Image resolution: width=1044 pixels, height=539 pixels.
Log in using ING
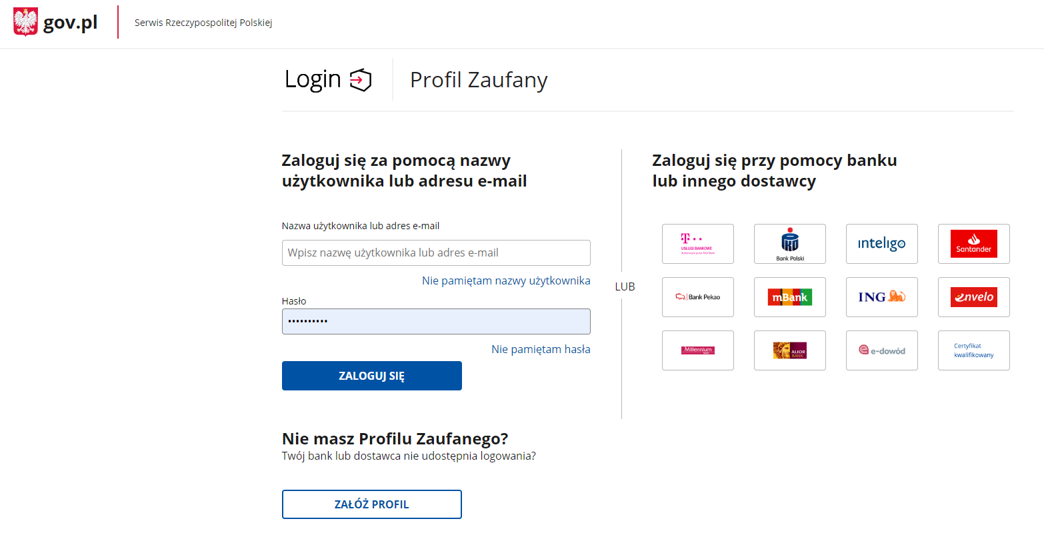[x=881, y=297]
